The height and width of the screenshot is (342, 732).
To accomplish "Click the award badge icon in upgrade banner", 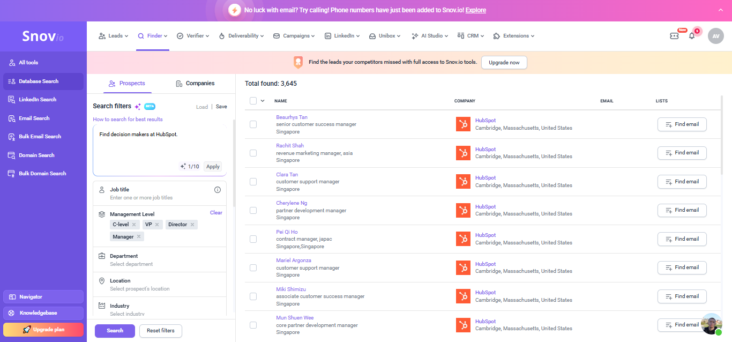I will (298, 62).
